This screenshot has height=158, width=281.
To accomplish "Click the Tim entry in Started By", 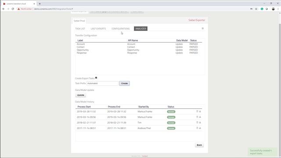I will (140, 123).
